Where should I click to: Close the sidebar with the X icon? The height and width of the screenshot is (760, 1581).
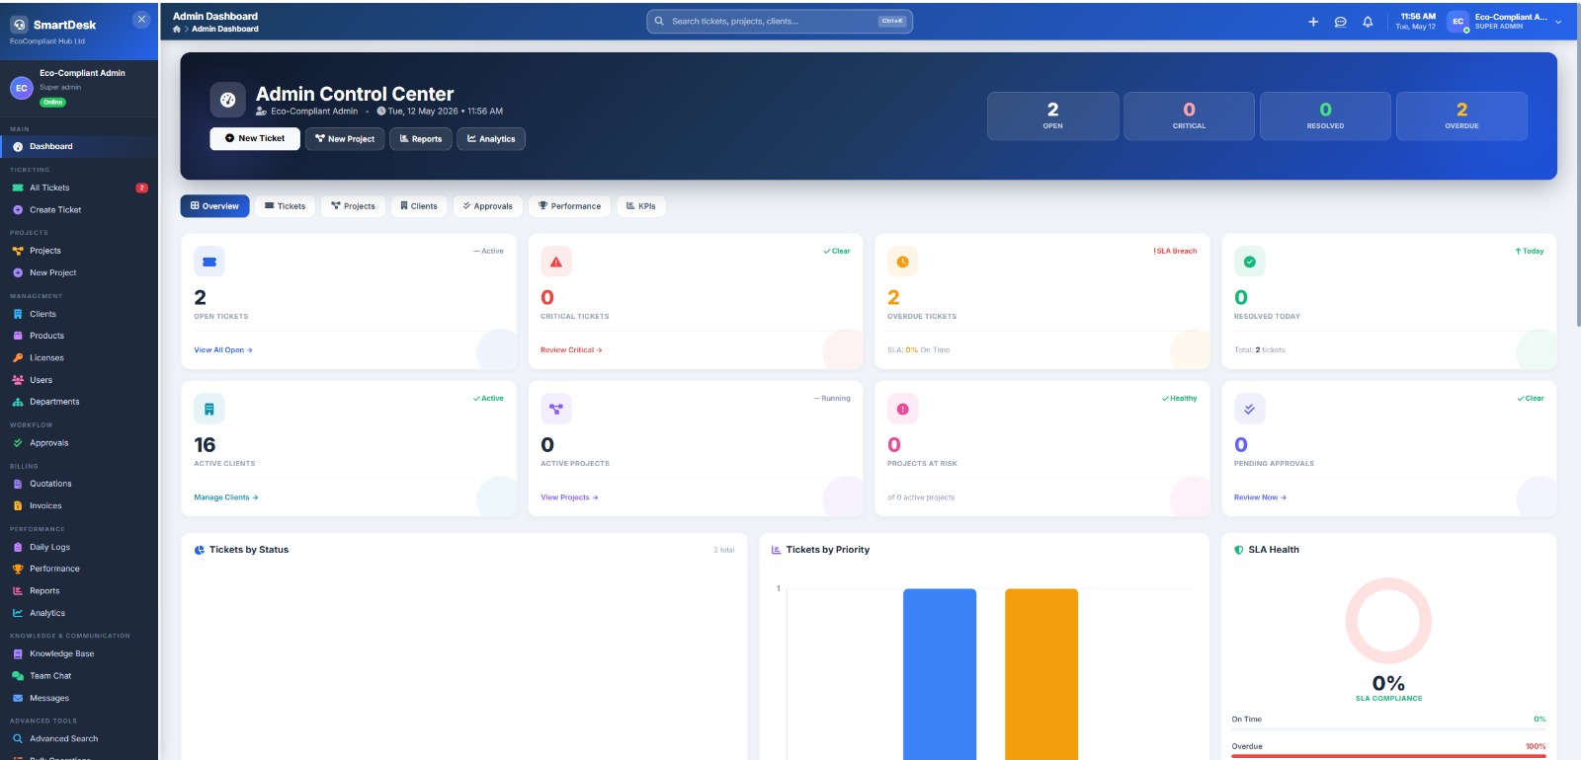pos(141,19)
